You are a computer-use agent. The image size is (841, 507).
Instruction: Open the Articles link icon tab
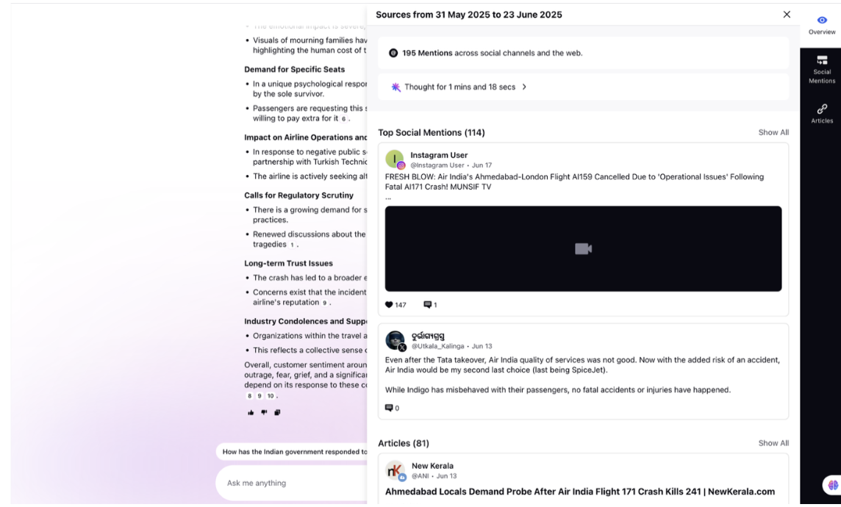pyautogui.click(x=822, y=114)
